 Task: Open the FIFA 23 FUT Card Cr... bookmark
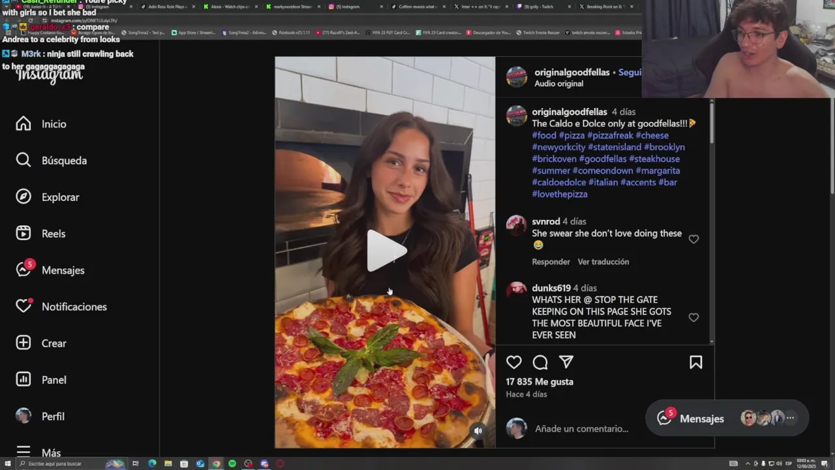pos(387,32)
